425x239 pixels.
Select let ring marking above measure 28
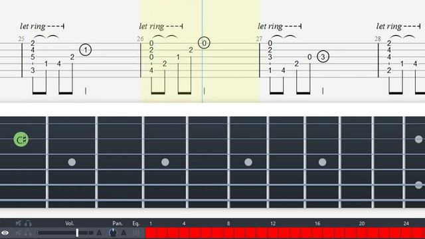click(x=398, y=27)
